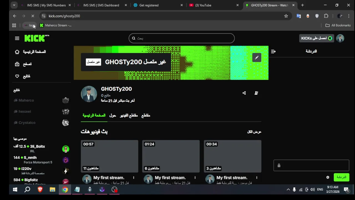Open options for the 01:24 video
Image resolution: width=355 pixels, height=200 pixels.
195,178
